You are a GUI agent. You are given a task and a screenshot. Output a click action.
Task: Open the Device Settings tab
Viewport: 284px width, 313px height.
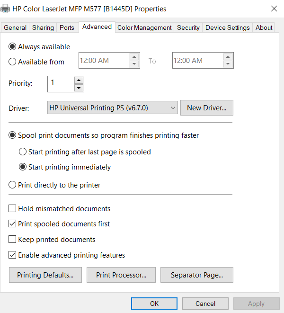(x=228, y=27)
